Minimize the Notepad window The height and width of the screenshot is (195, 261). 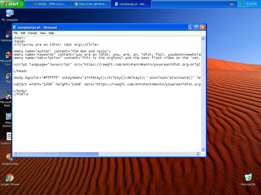click(191, 27)
